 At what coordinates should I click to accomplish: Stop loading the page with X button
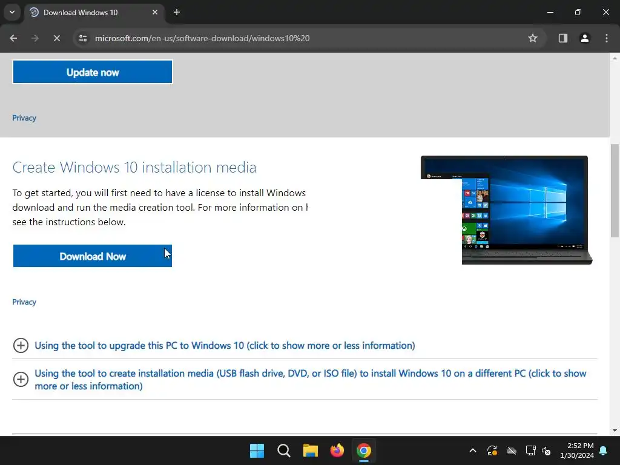tap(56, 38)
